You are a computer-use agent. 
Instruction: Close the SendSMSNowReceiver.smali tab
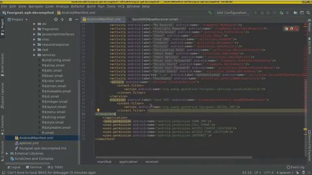181,19
